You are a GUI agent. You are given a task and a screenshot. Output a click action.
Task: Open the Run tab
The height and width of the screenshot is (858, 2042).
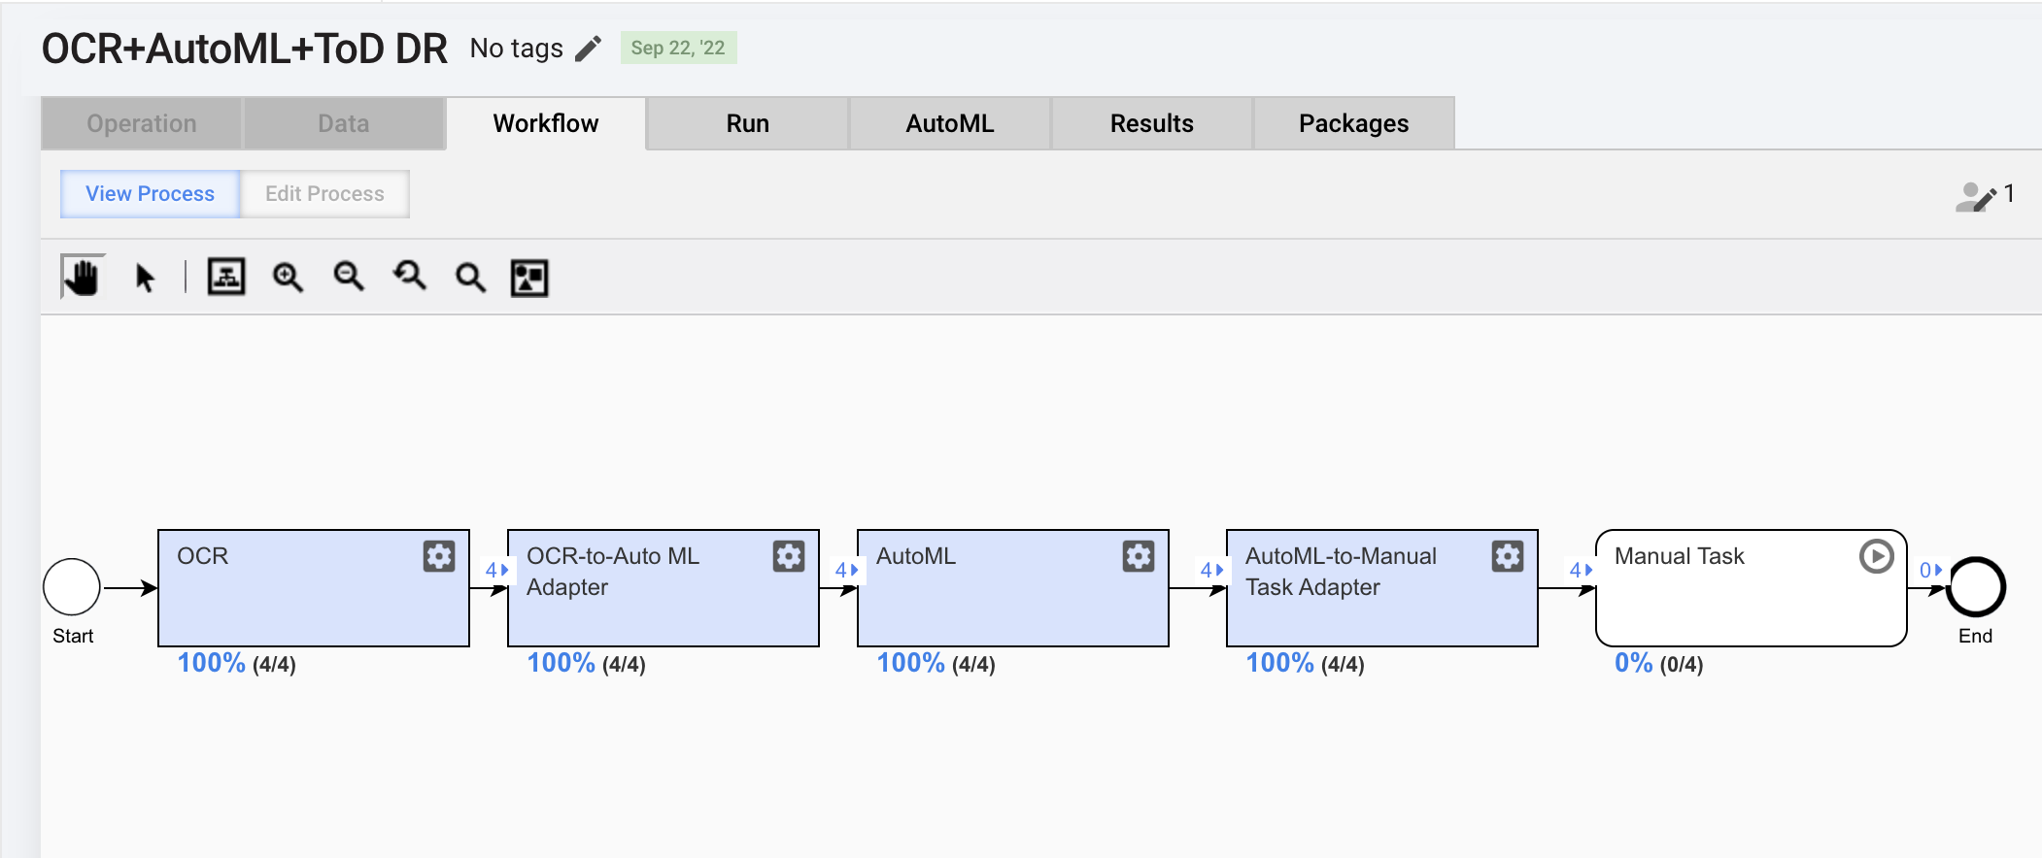click(x=748, y=123)
